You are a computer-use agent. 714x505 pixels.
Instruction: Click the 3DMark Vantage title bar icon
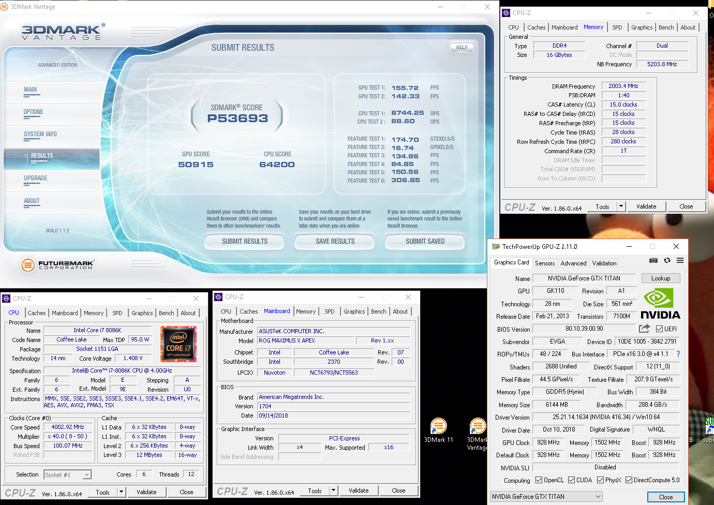(5, 7)
